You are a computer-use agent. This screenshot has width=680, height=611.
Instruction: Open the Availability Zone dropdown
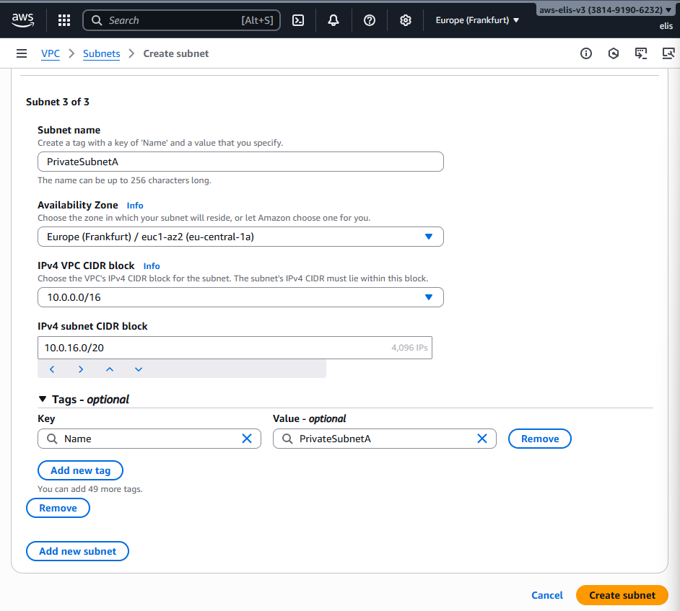coord(240,237)
